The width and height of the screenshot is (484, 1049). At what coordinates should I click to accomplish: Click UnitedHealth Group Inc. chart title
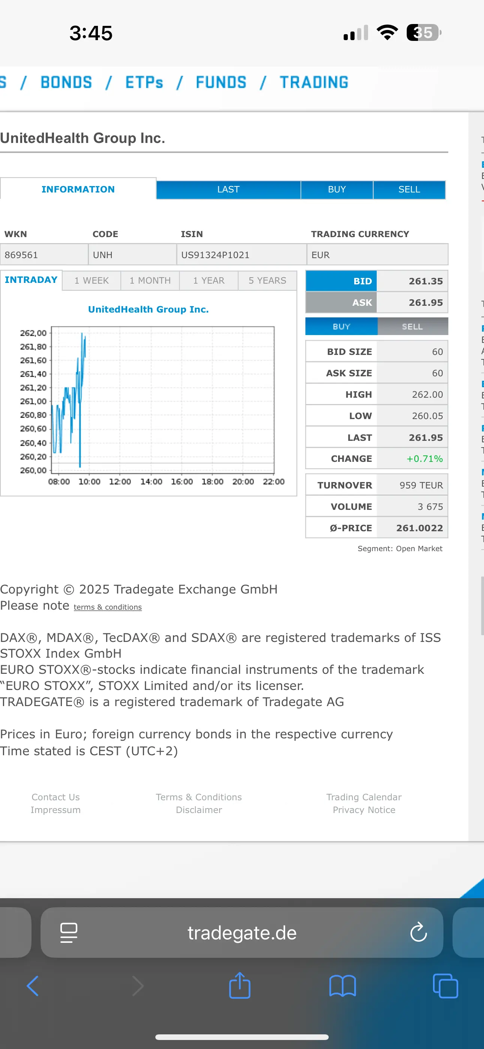[148, 309]
